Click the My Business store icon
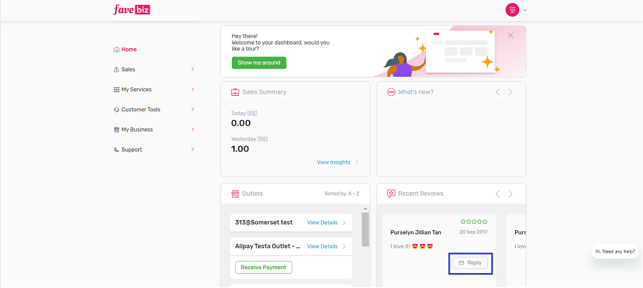Viewport: 643px width, 288px height. tap(116, 130)
